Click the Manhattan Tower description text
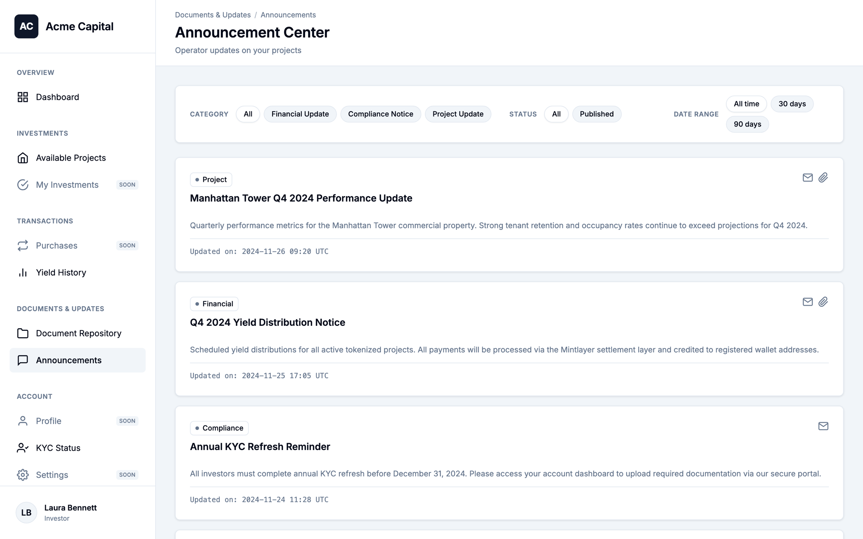863x539 pixels. [499, 225]
